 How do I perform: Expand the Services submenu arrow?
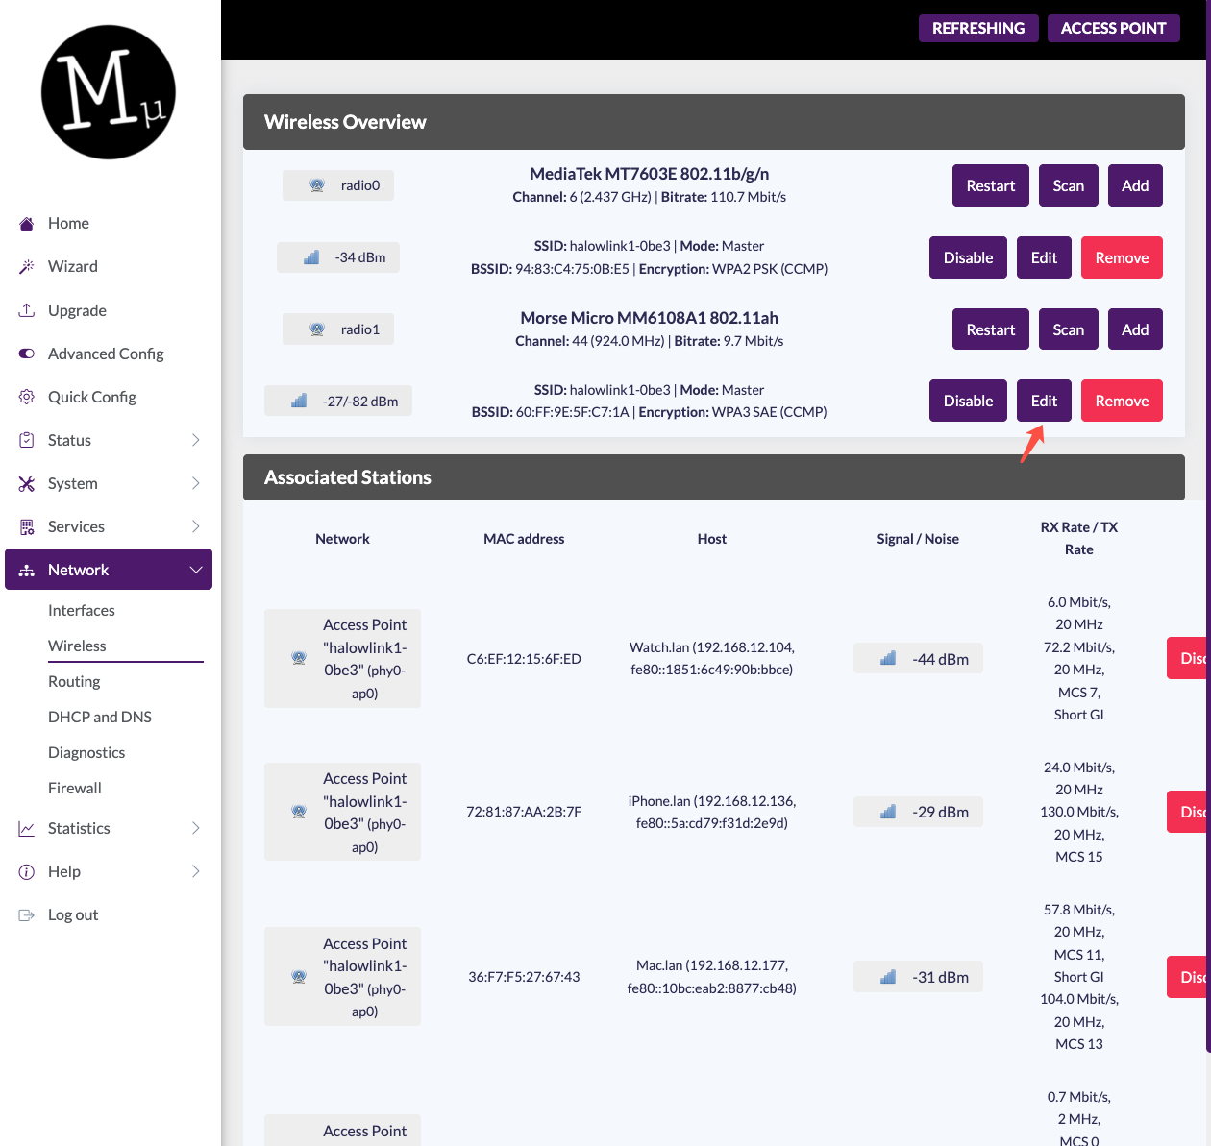(x=196, y=526)
